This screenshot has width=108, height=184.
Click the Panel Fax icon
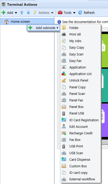point(64,100)
